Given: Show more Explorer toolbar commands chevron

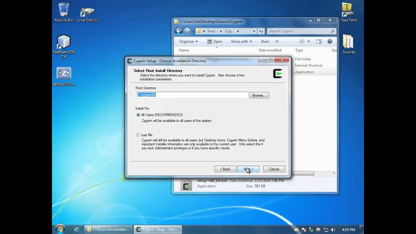Looking at the screenshot, I should click(277, 41).
